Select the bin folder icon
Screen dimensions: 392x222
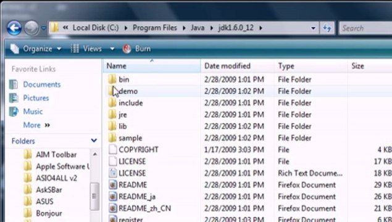[x=112, y=80]
